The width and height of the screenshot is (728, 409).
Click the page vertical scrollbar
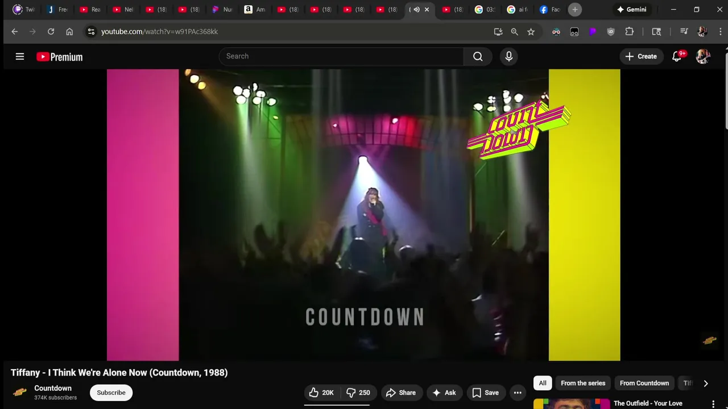(x=726, y=91)
